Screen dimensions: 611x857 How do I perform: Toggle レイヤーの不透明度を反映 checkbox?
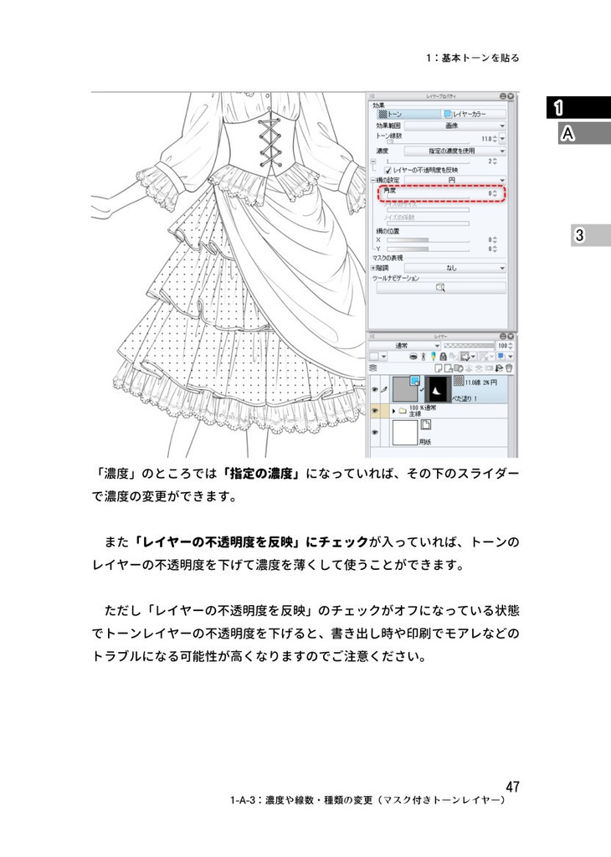(x=388, y=170)
